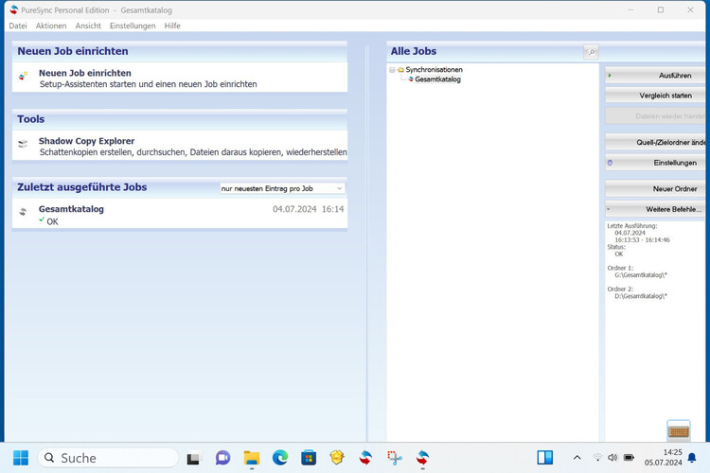Click the green OK checkmark icon
Screen dimensions: 710x473
point(42,219)
